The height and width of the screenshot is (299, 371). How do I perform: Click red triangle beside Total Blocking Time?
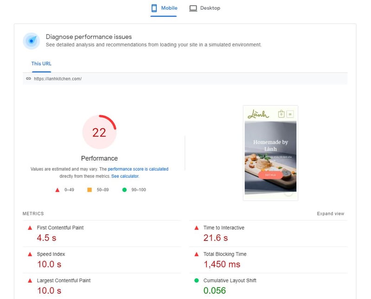197,254
